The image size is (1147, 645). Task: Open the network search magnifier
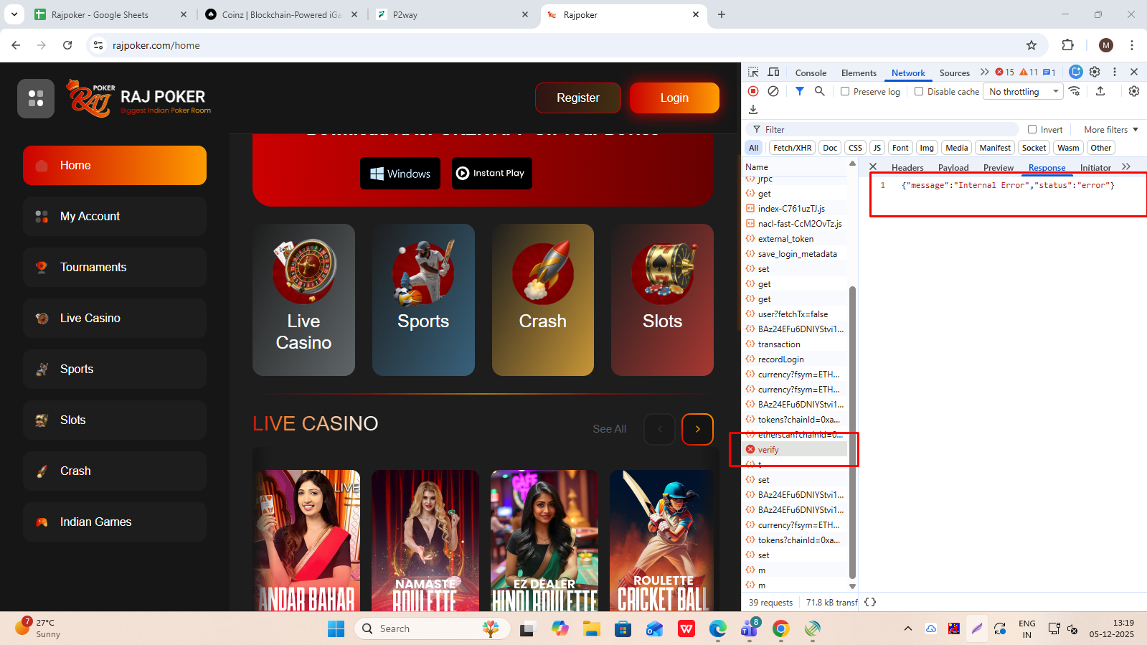click(819, 91)
